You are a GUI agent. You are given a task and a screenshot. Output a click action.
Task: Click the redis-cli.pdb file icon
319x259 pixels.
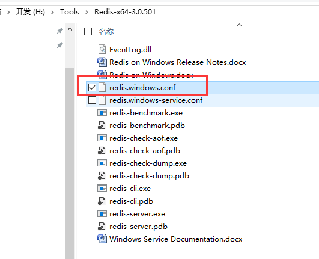click(x=102, y=201)
